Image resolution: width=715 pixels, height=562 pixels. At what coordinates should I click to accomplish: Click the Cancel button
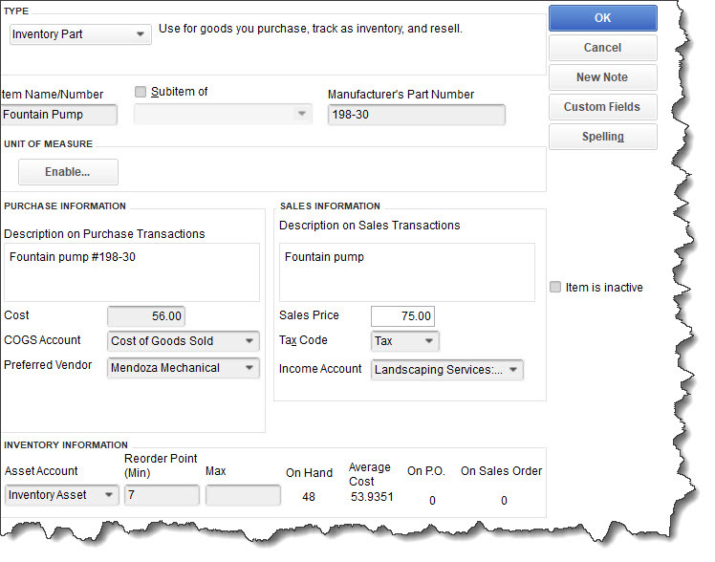tap(602, 48)
